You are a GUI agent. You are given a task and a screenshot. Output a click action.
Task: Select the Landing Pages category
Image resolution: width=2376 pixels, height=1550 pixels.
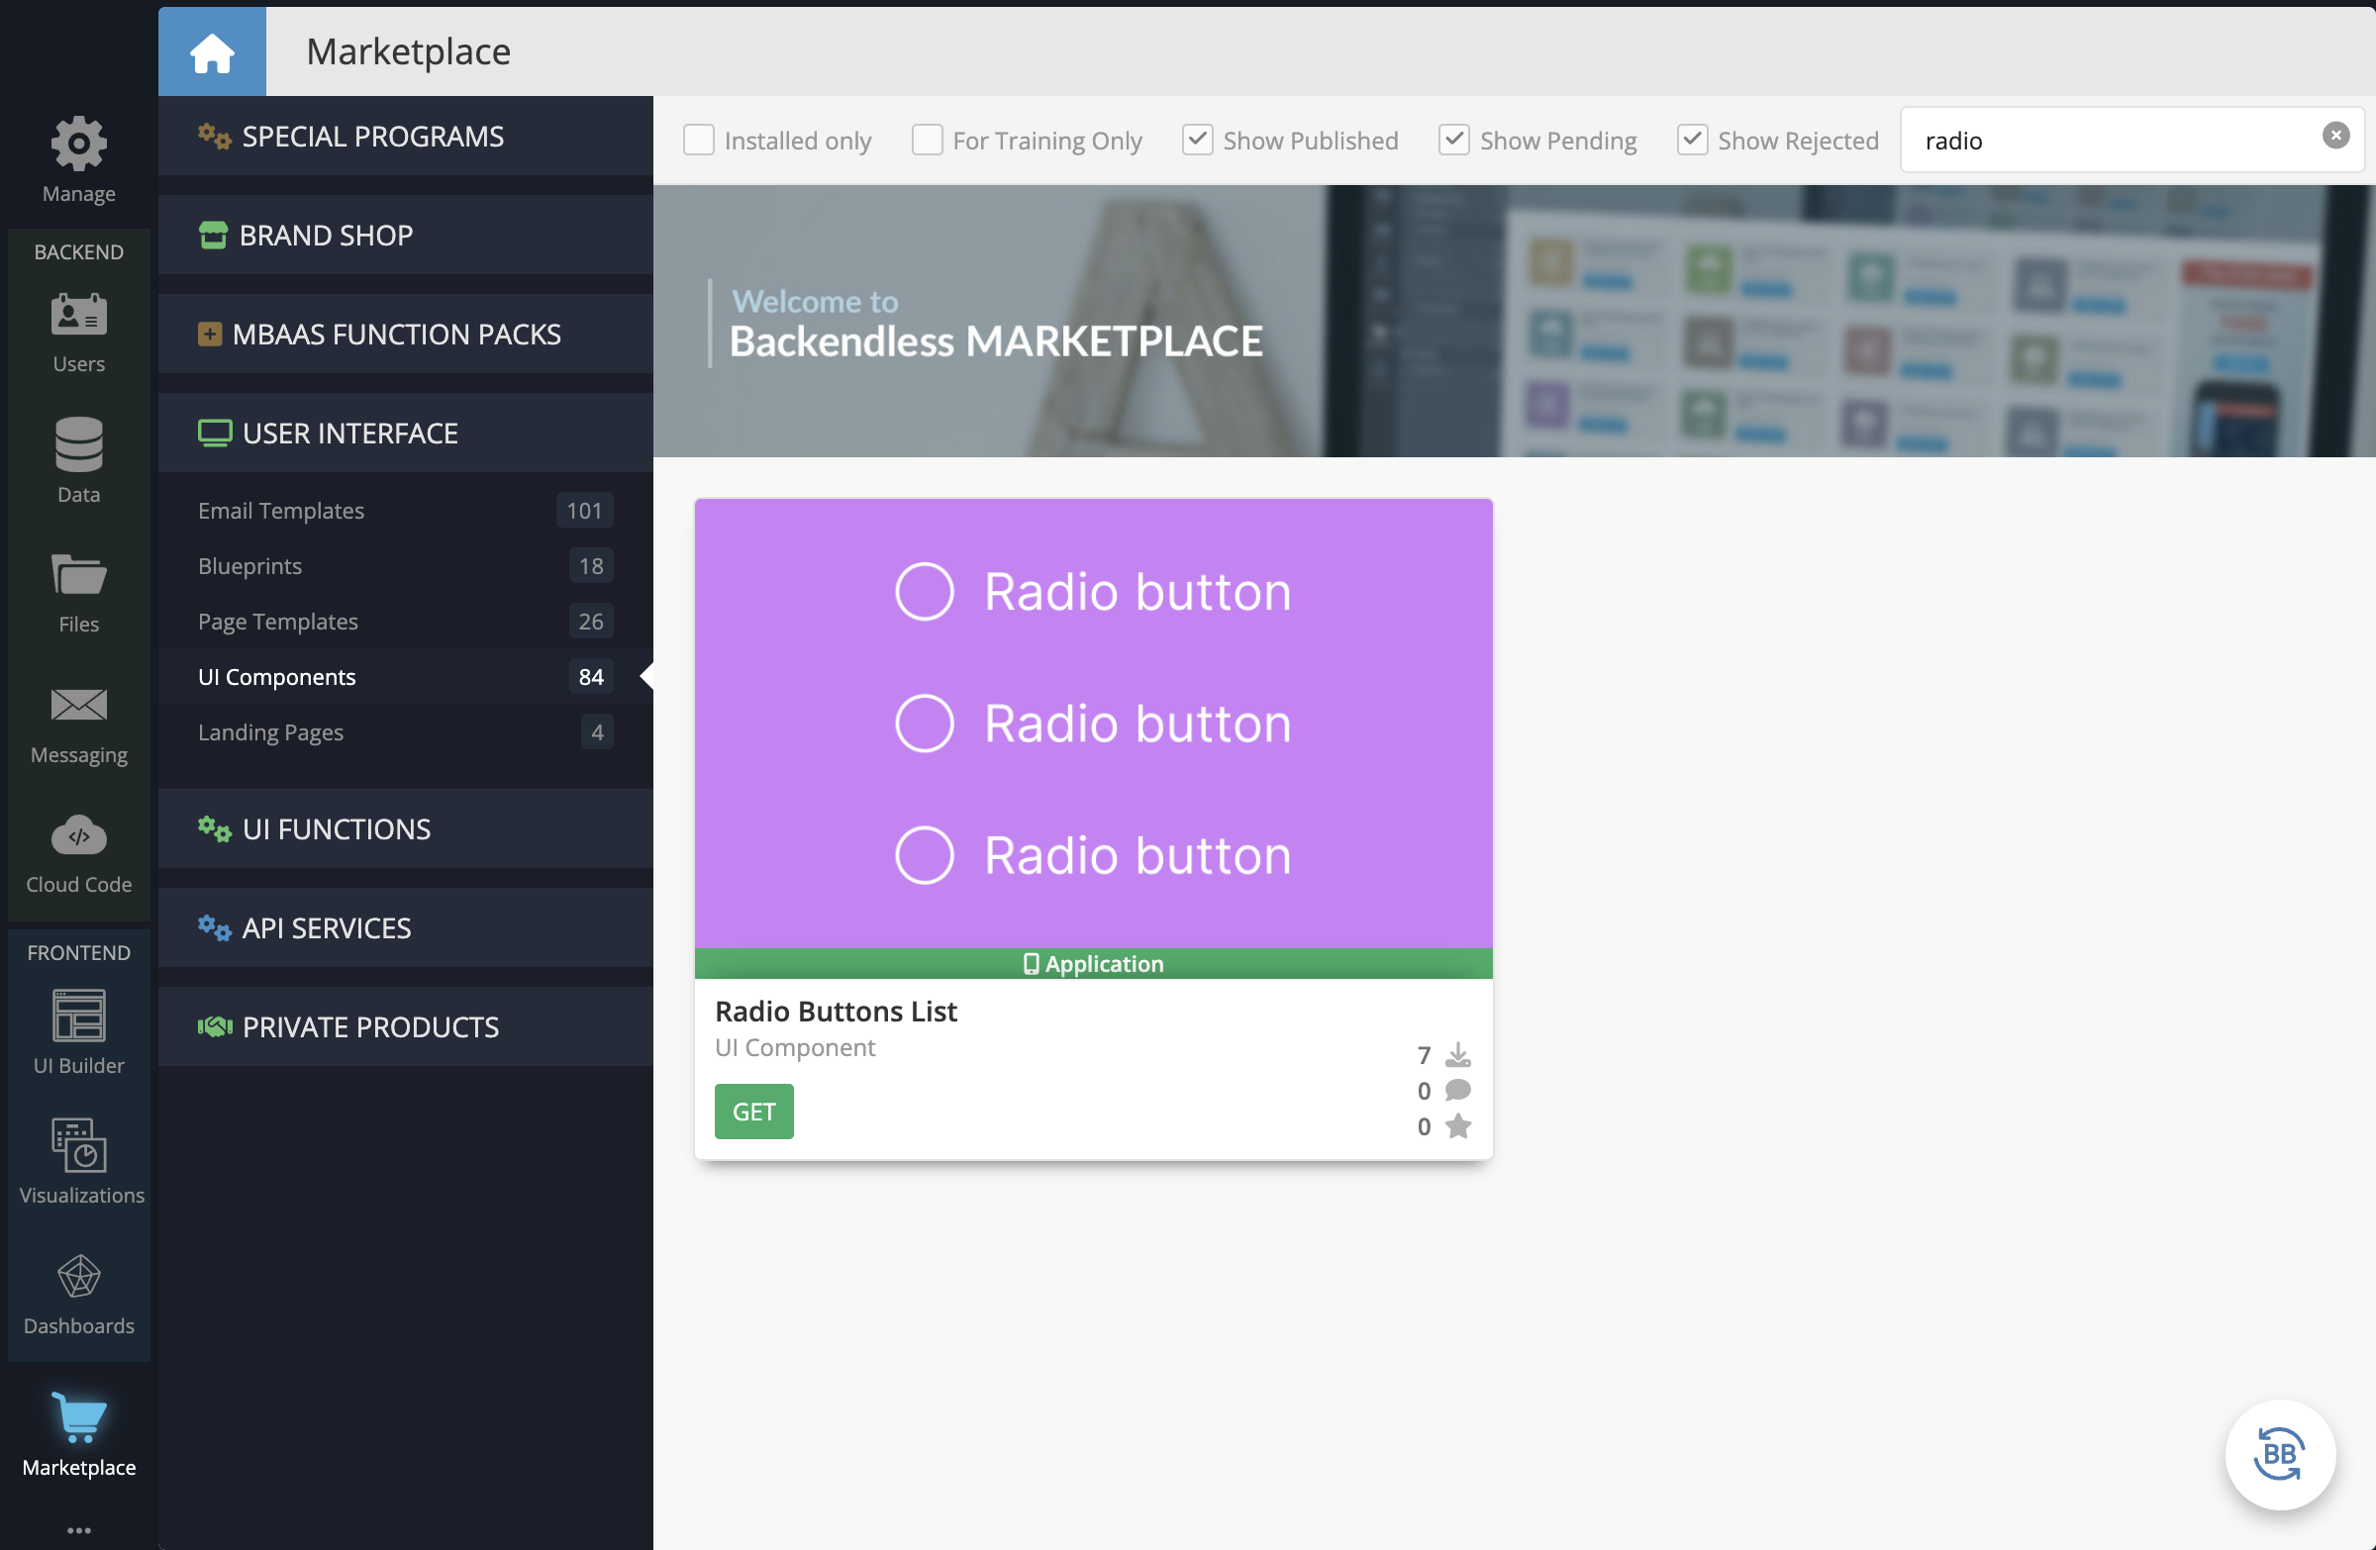[405, 732]
